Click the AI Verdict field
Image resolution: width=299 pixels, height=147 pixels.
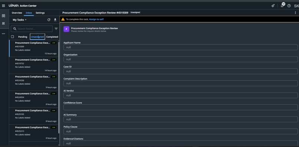pyautogui.click(x=180, y=95)
